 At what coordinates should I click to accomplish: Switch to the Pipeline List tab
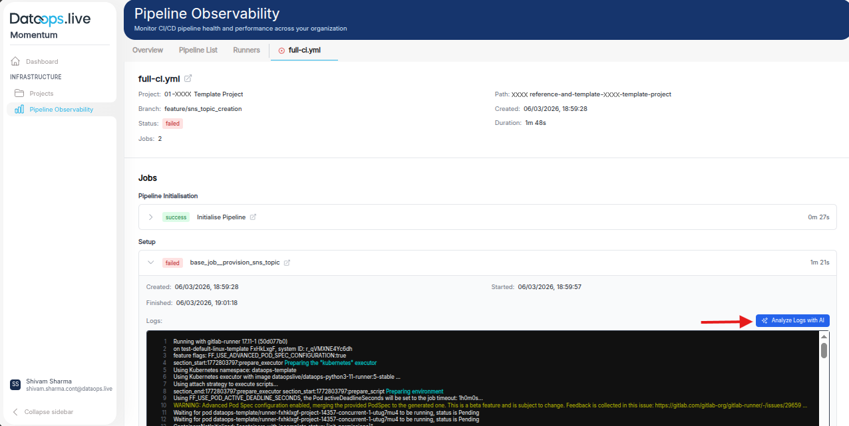point(198,50)
